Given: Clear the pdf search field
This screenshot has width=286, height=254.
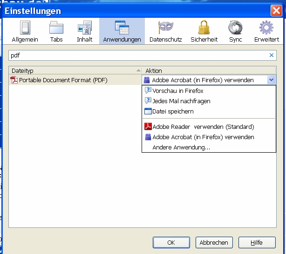Looking at the screenshot, I should 272,55.
